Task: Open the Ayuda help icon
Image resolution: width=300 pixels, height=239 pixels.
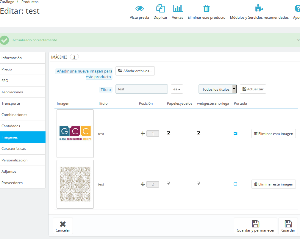Action: [297, 8]
